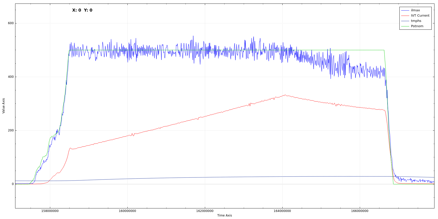This screenshot has width=438, height=219.
Task: Select the Value Axis title
Action: tap(4, 106)
